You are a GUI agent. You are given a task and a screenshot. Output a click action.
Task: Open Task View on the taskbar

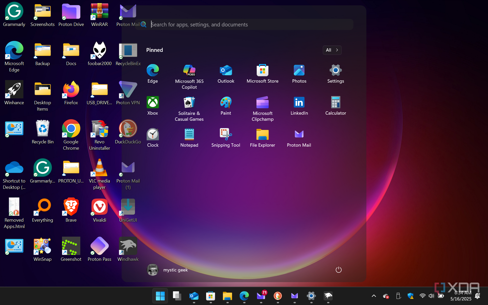(x=177, y=296)
